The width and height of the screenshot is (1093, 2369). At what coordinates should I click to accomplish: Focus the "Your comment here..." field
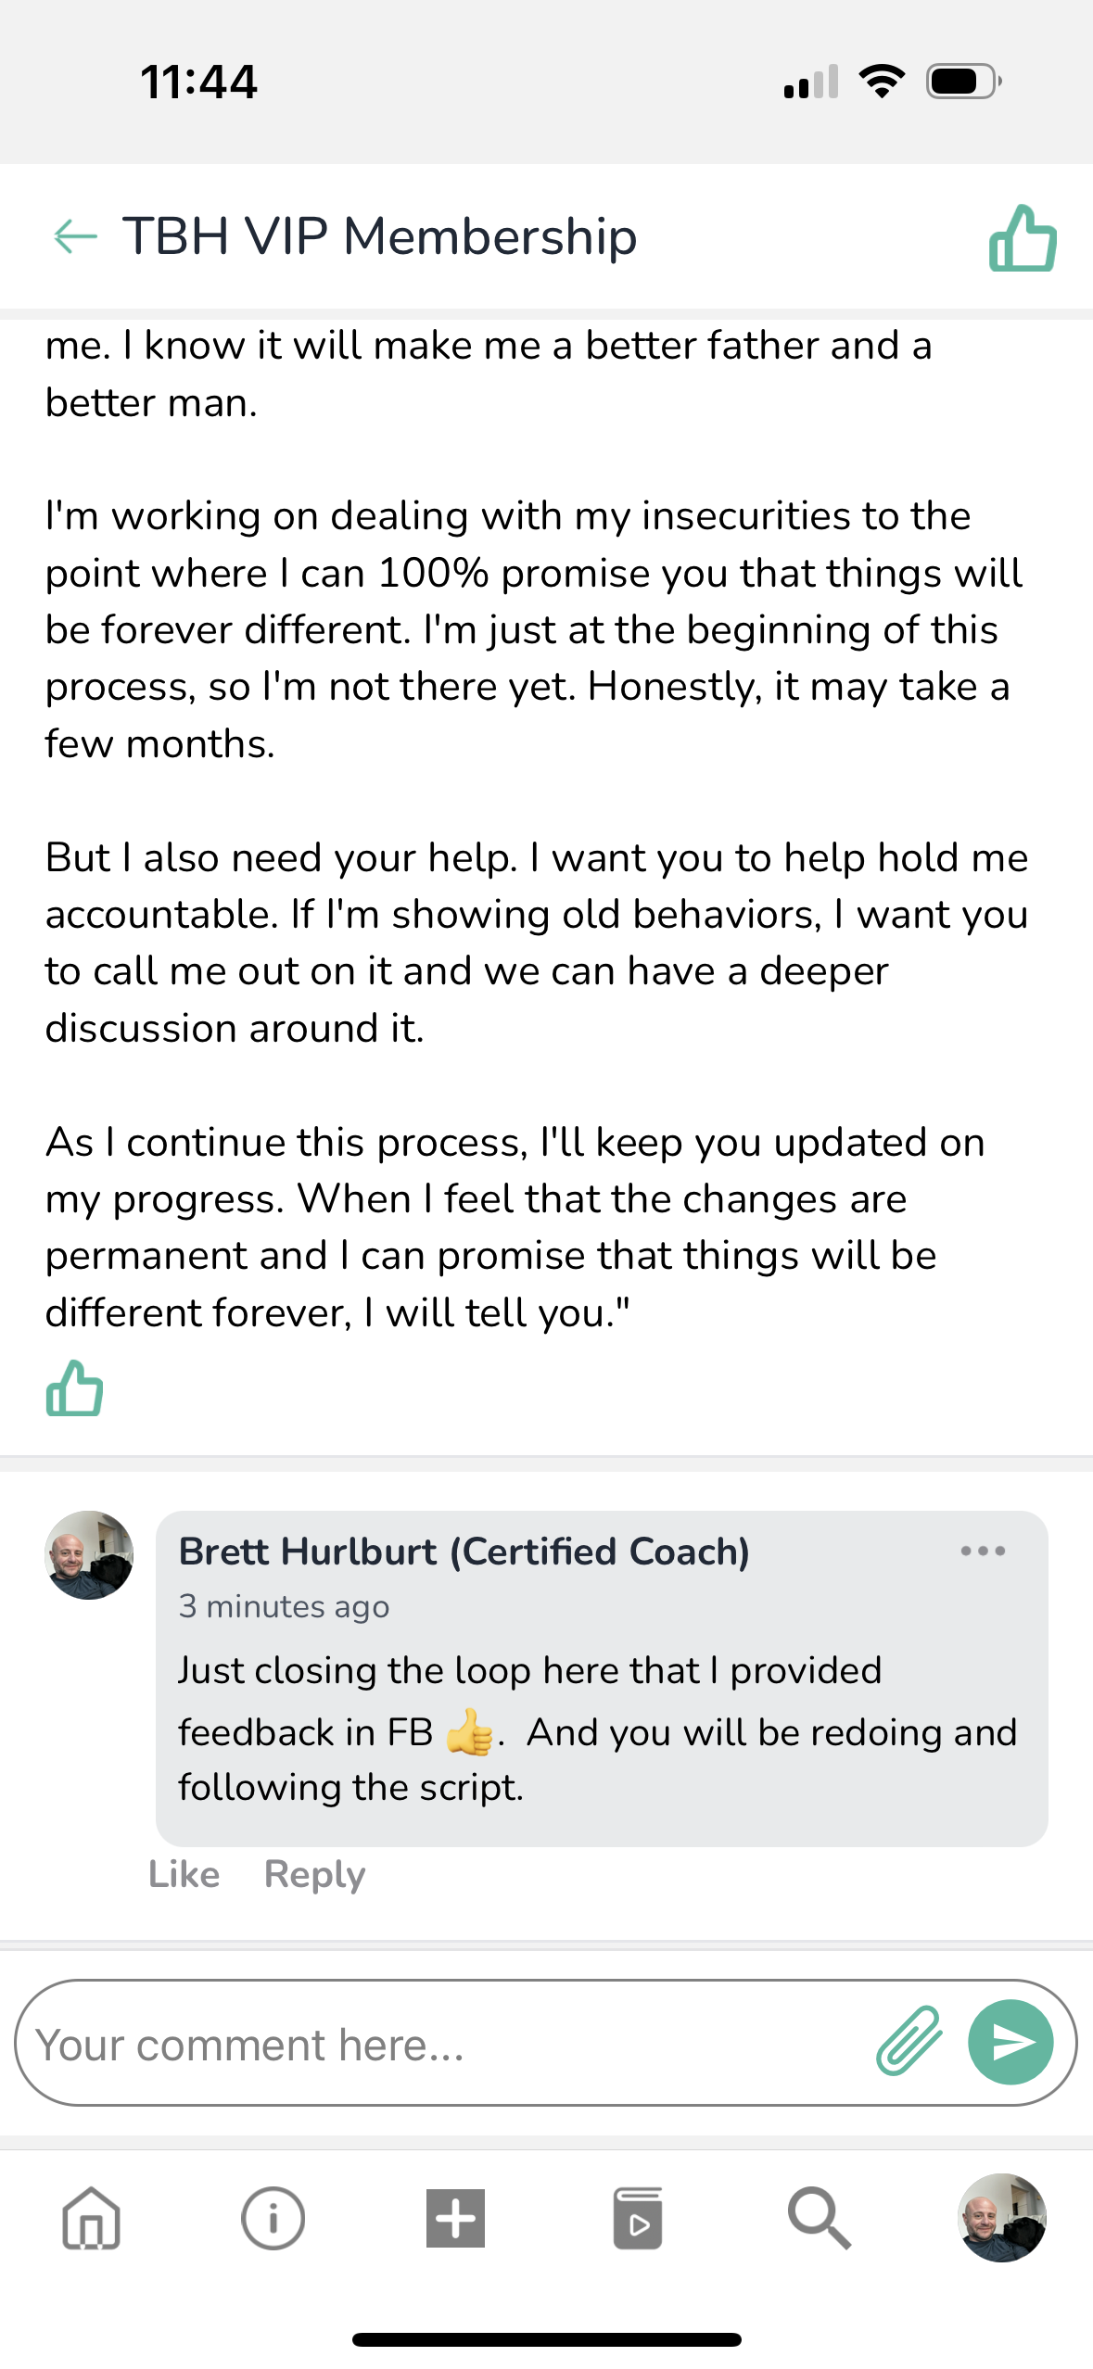[445, 2044]
